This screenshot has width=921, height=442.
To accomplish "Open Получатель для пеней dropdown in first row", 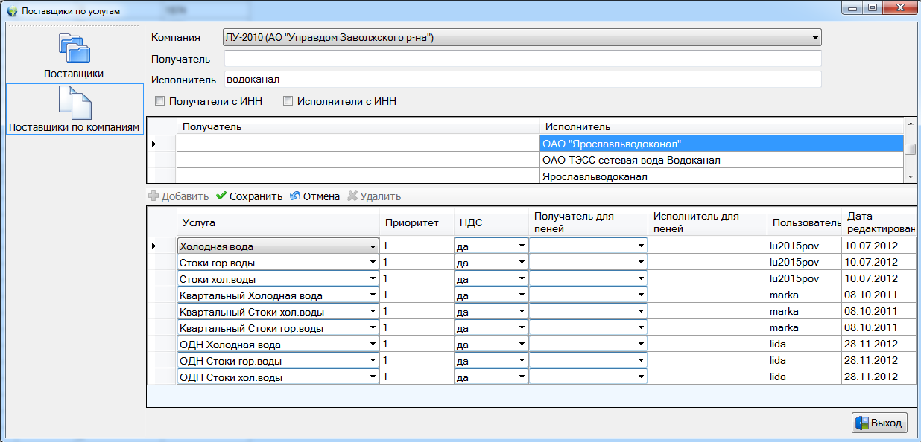I will [x=640, y=246].
